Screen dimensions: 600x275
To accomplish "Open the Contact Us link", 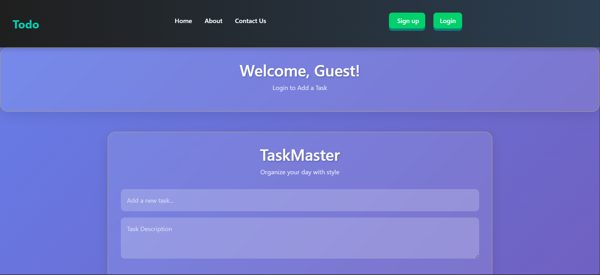I will 250,21.
